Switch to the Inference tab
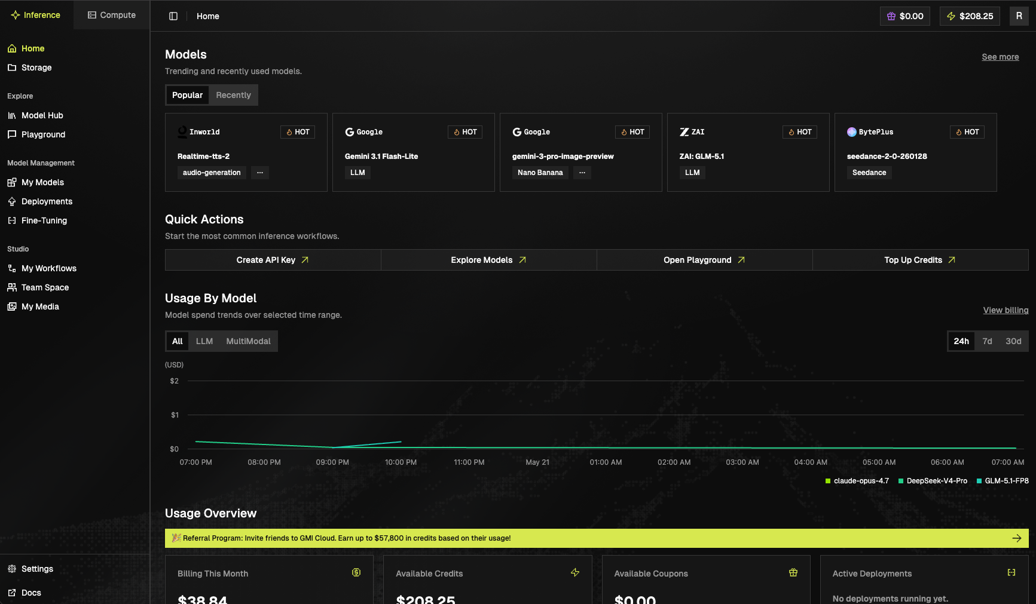 tap(36, 15)
